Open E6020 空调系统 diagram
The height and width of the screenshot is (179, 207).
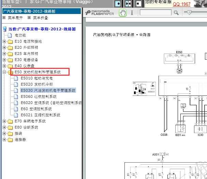click(x=51, y=103)
